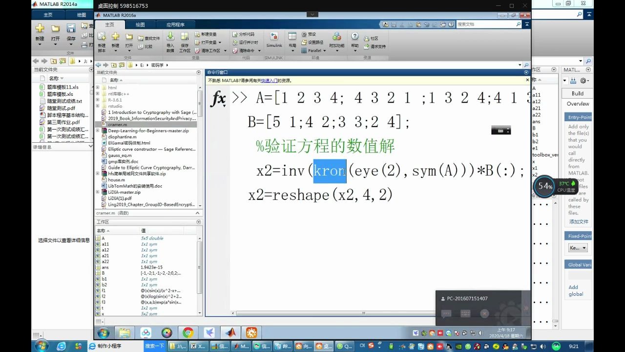Launch Simulink from the toolstrip
This screenshot has width=625, height=352.
pyautogui.click(x=274, y=40)
